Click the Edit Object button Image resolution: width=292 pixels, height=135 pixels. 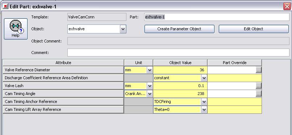254,29
